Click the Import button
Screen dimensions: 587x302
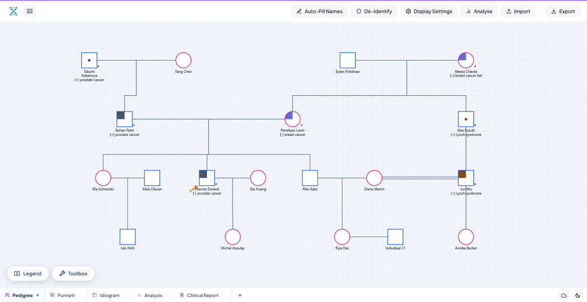[518, 11]
